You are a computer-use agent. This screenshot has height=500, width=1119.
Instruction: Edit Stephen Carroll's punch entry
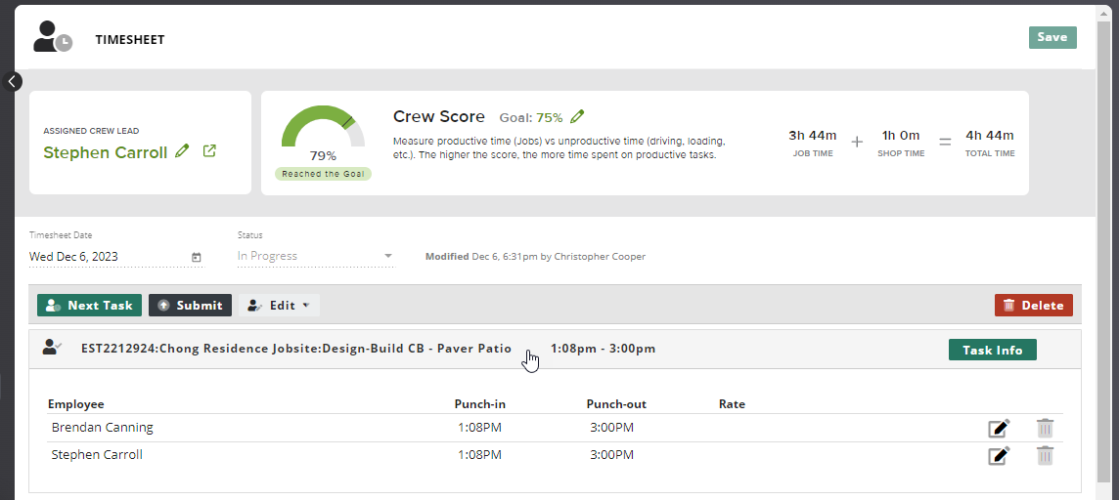(x=998, y=455)
